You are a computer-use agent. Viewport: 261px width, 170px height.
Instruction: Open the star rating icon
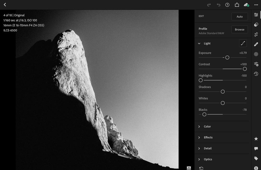click(256, 139)
